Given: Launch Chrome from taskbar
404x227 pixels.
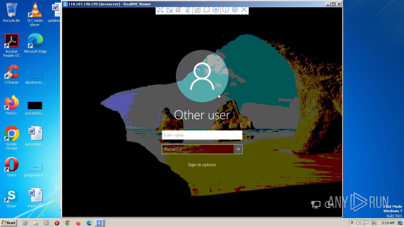Looking at the screenshot, I should click(68, 223).
